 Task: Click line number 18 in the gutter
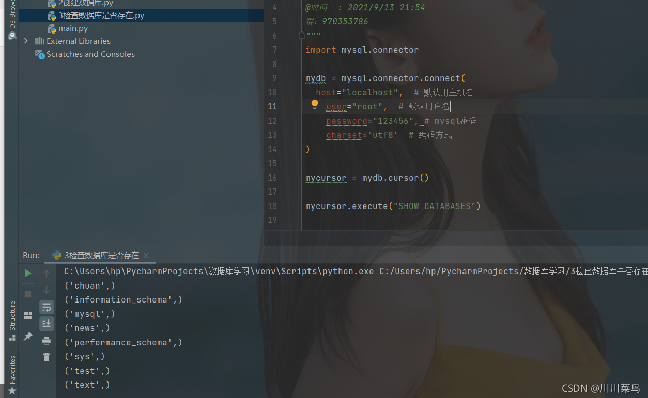click(272, 206)
